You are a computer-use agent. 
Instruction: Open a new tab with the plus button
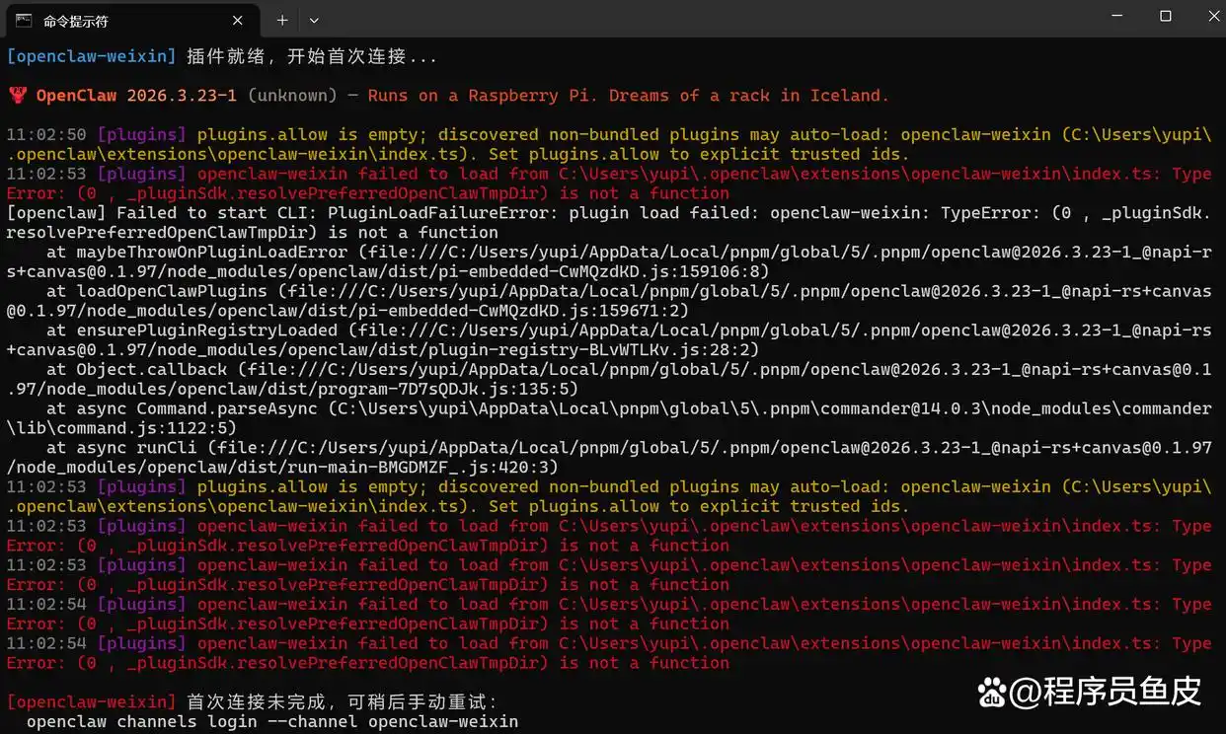click(x=282, y=19)
